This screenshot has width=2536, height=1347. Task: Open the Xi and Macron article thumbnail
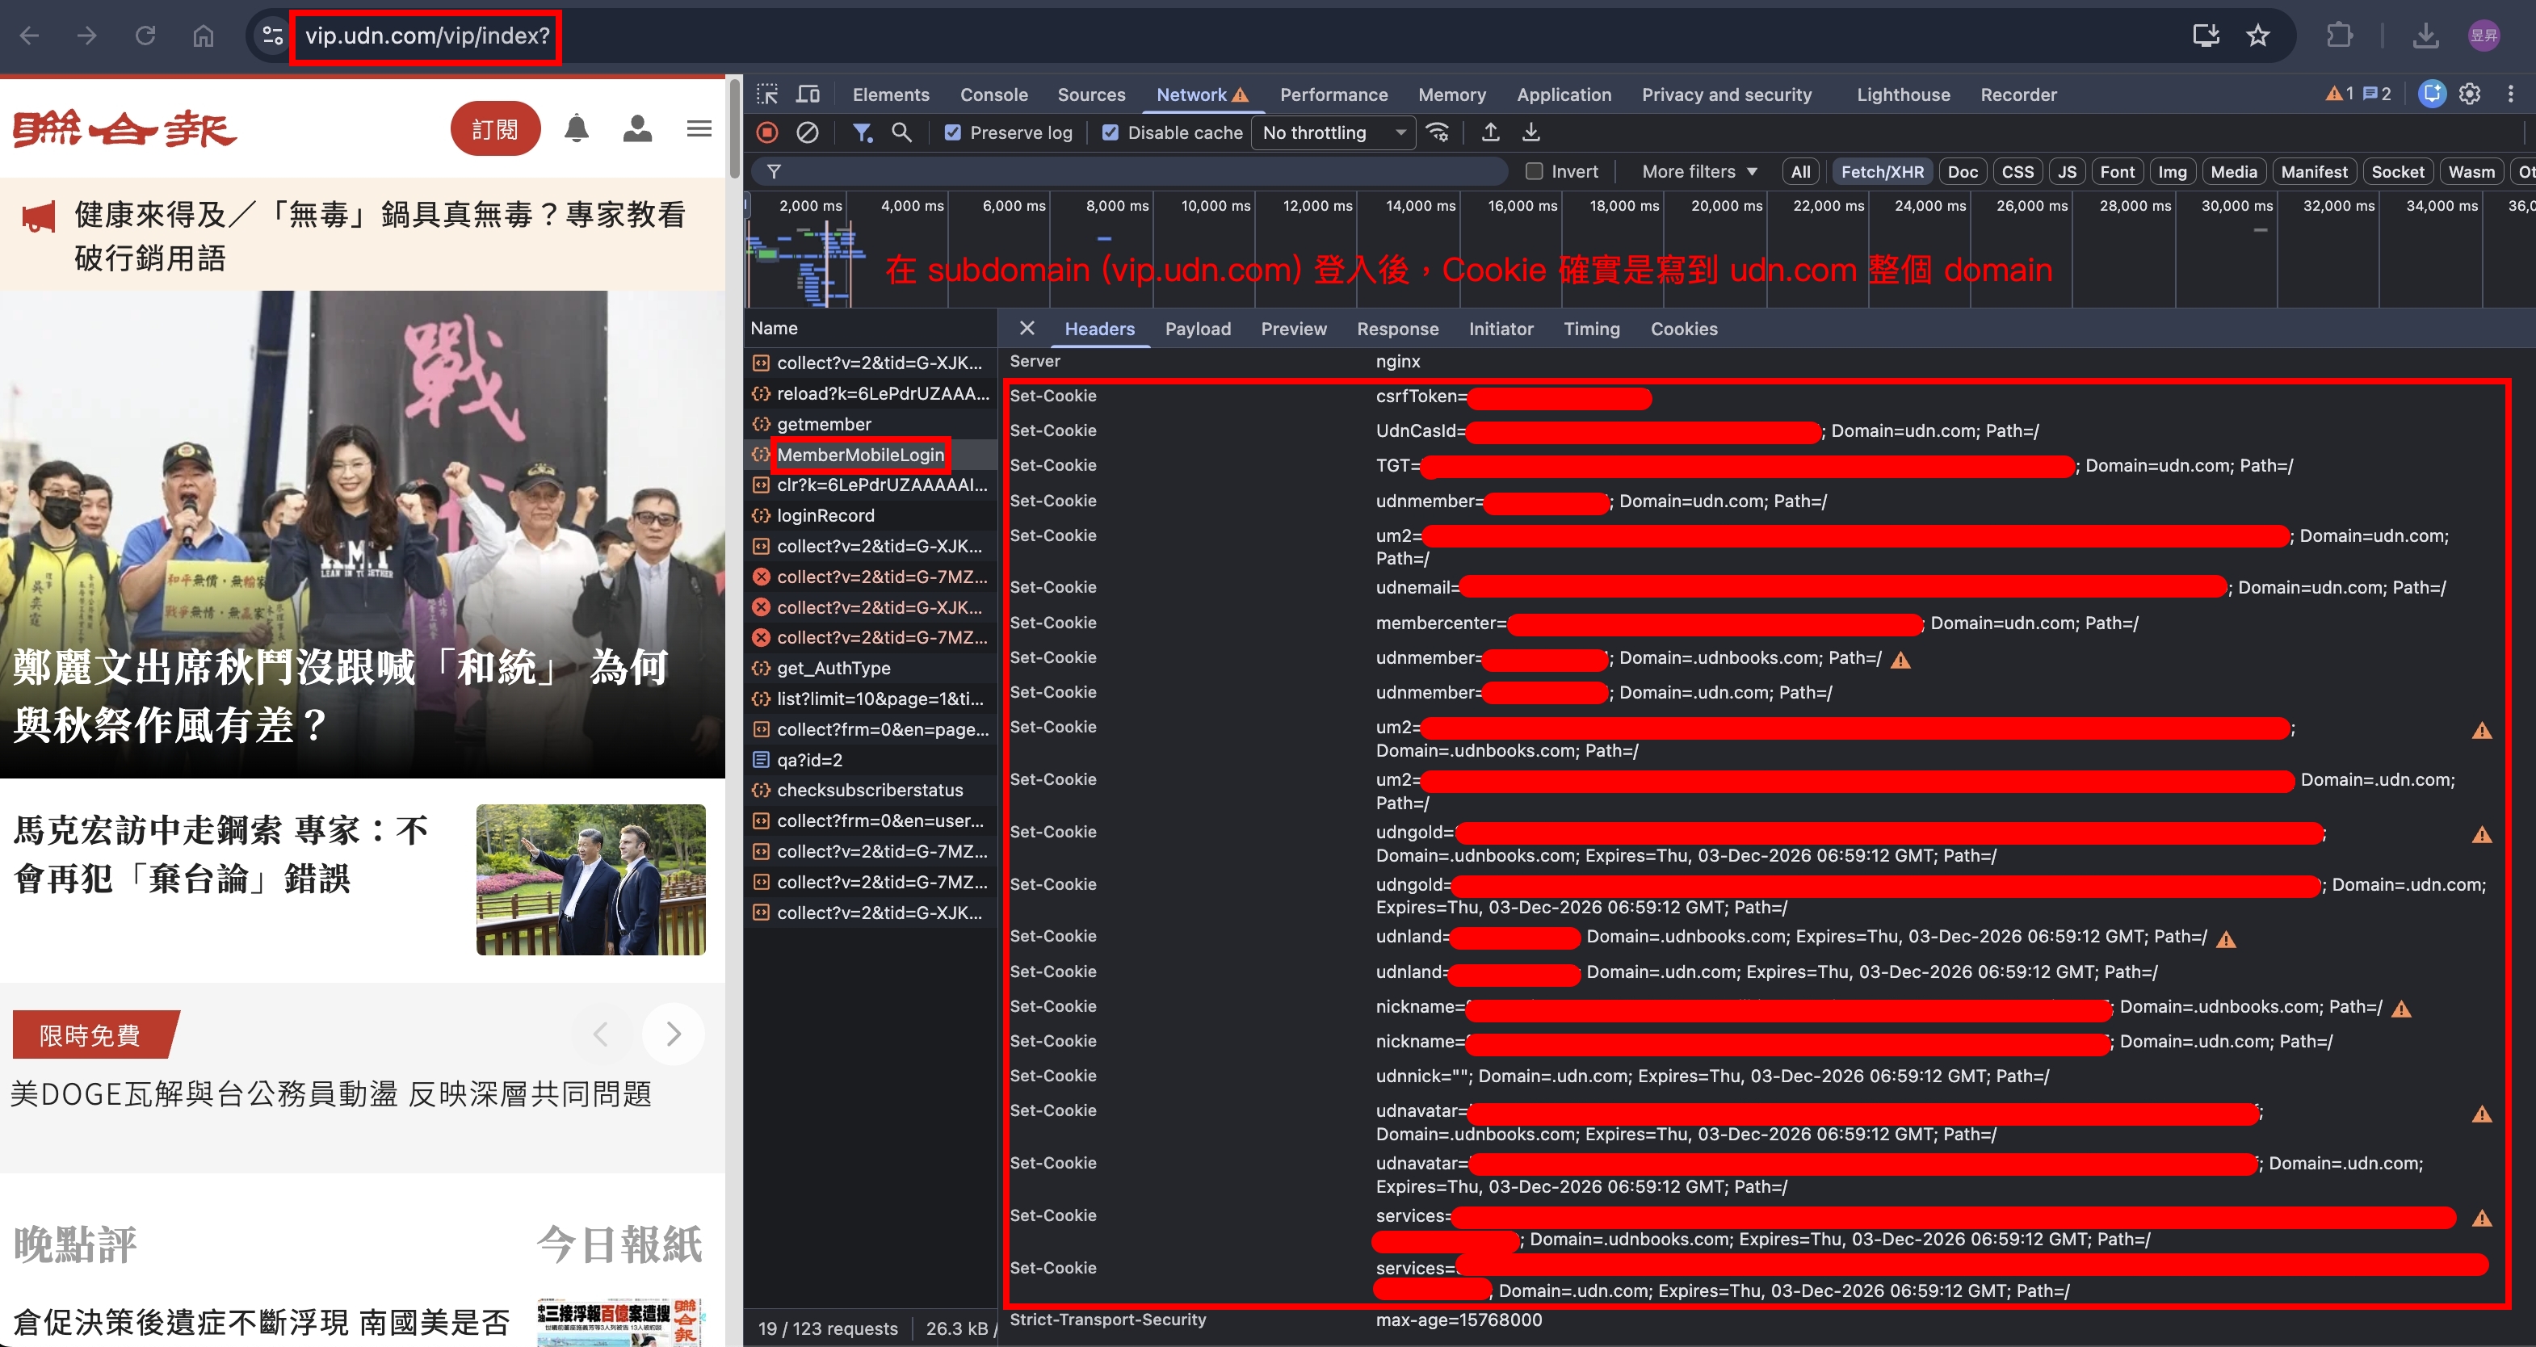[x=590, y=879]
